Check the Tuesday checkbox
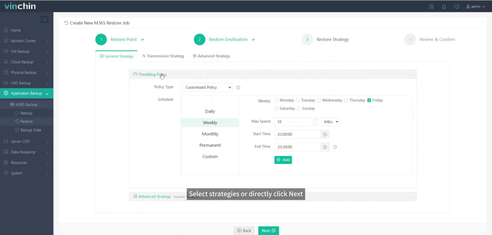 298,100
